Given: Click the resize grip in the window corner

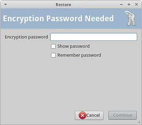Looking at the screenshot, I should pyautogui.click(x=139, y=122).
